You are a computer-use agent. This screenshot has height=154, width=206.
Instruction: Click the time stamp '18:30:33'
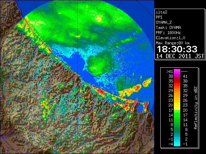coord(177,49)
